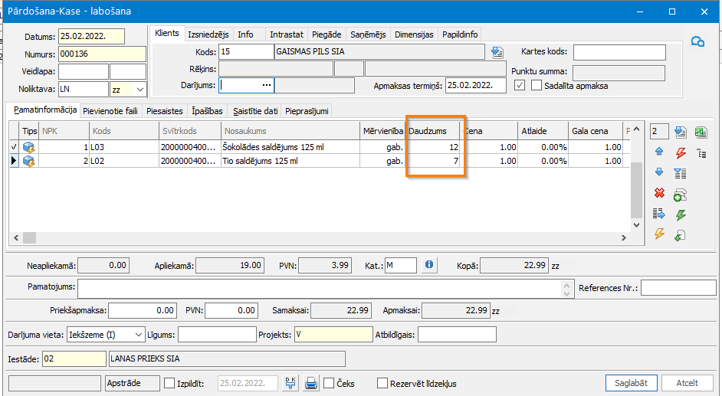
Task: Open the Saņēmējs tab
Action: tap(368, 34)
